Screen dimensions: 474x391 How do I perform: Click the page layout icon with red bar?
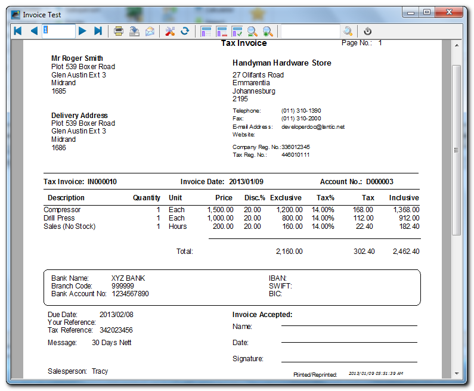point(222,31)
